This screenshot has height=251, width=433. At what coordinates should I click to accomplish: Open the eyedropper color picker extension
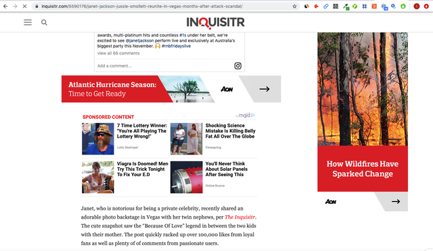[x=346, y=7]
